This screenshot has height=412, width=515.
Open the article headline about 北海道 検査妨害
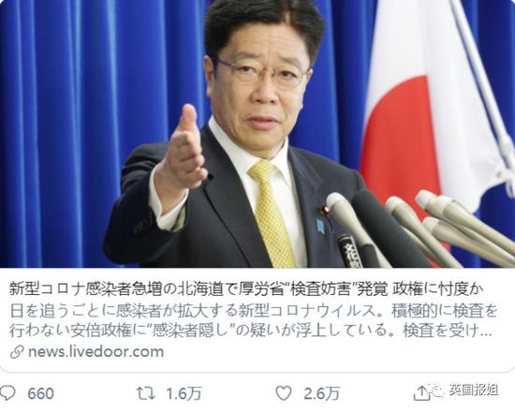pos(246,289)
